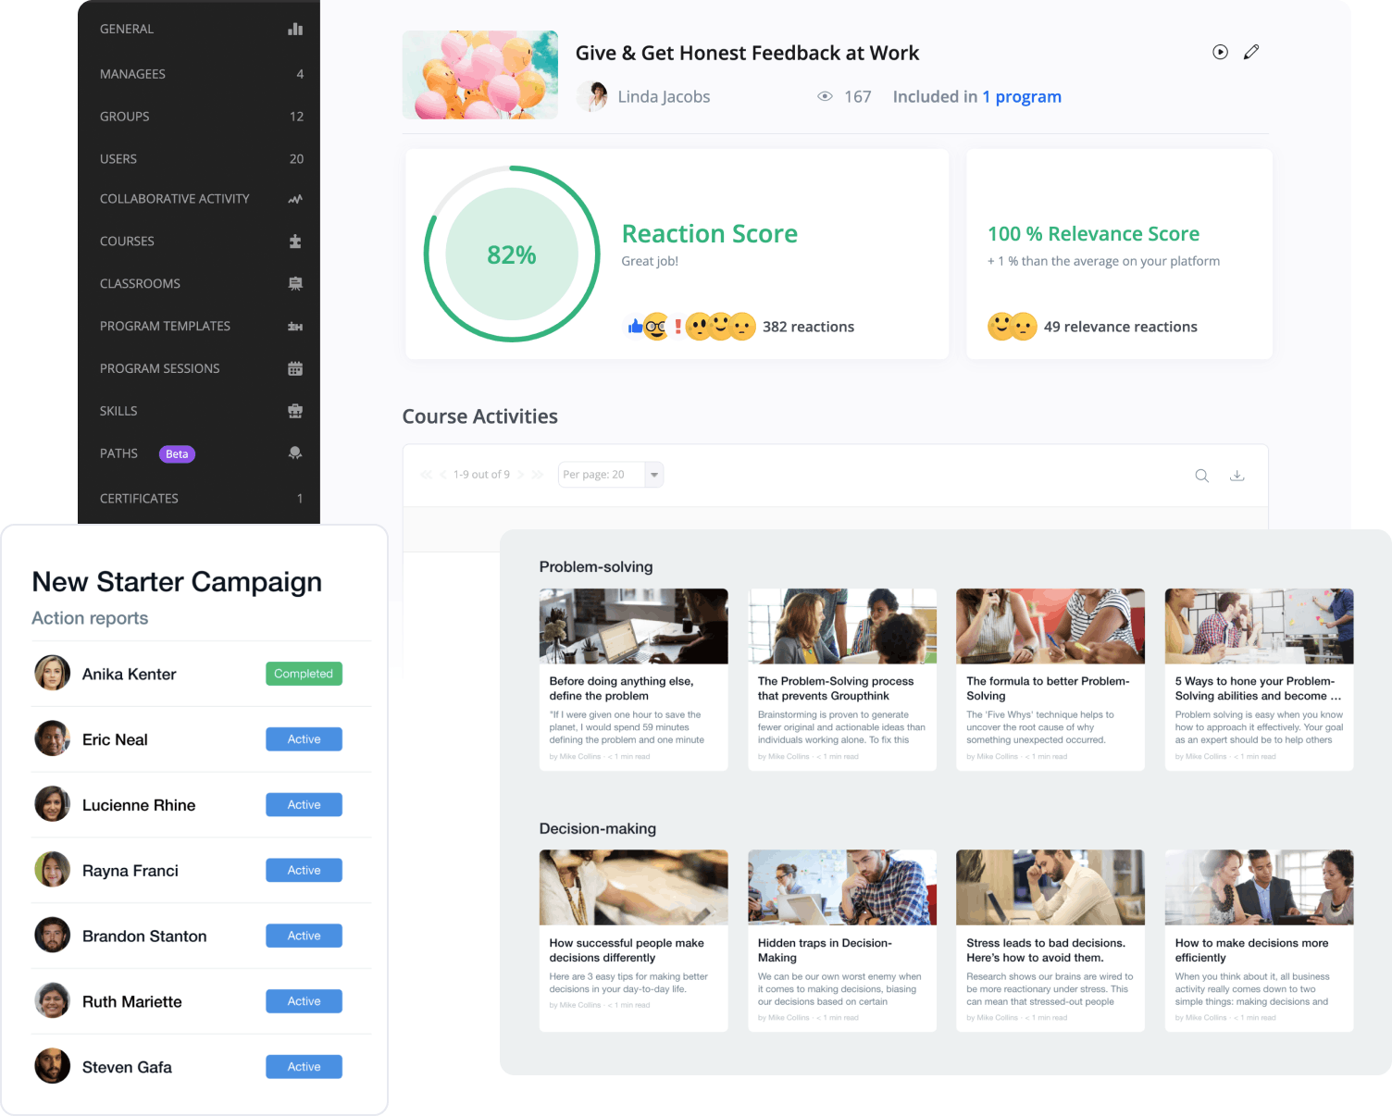
Task: Go to previous page of activities
Action: pyautogui.click(x=442, y=475)
